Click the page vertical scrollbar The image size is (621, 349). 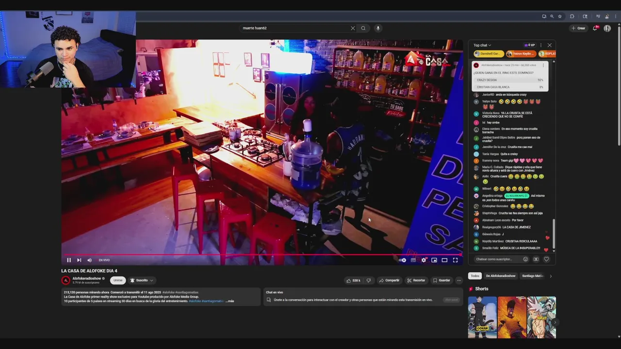pos(619,87)
